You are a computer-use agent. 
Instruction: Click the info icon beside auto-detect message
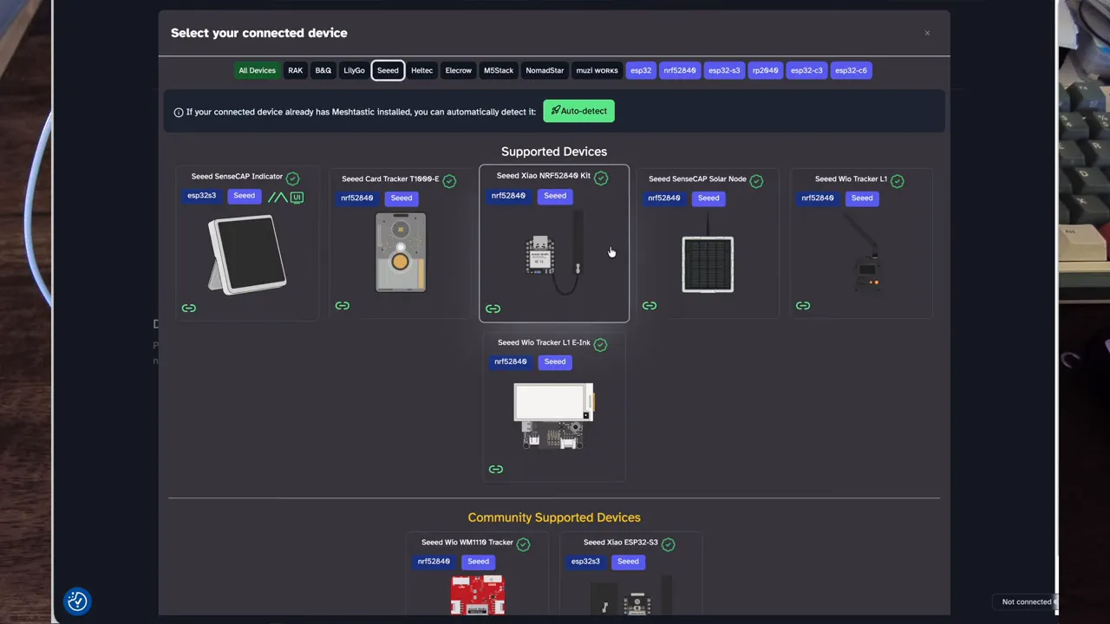pos(179,113)
